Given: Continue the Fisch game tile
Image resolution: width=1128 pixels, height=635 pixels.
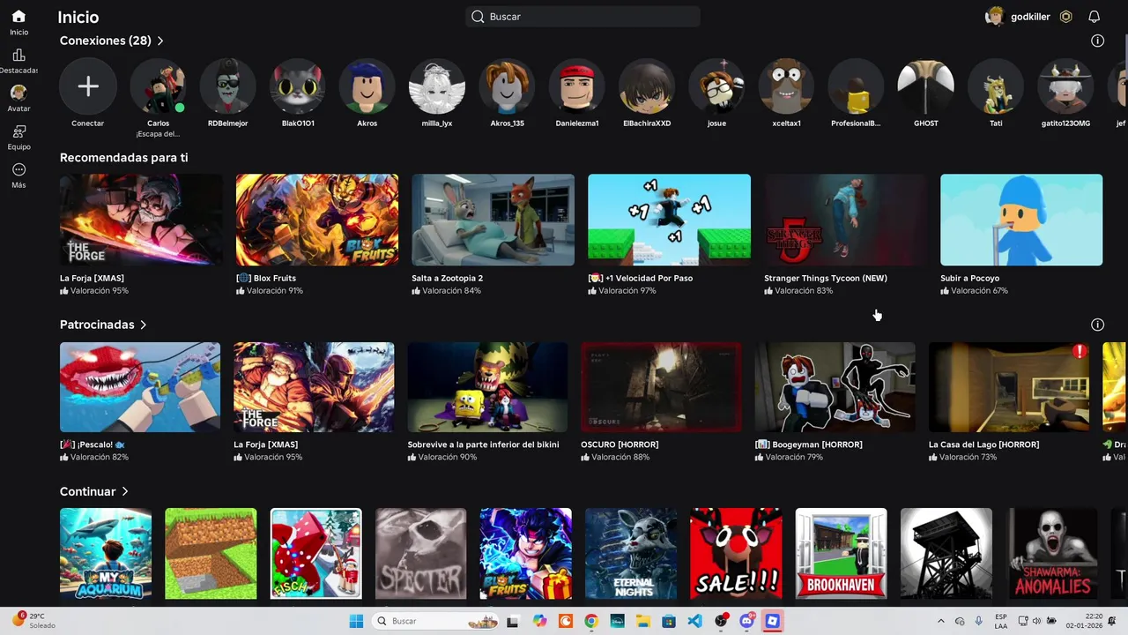Looking at the screenshot, I should coord(315,554).
